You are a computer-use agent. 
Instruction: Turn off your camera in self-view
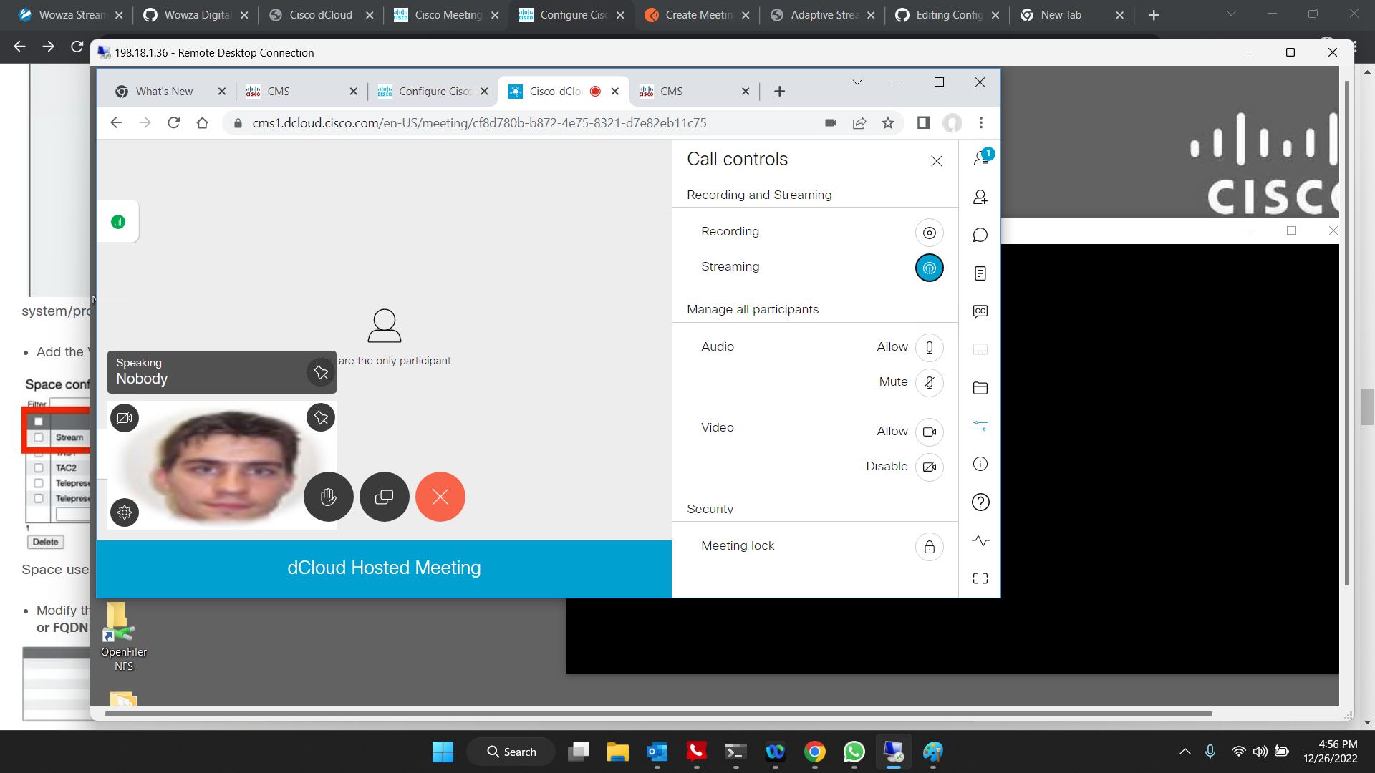pos(125,417)
